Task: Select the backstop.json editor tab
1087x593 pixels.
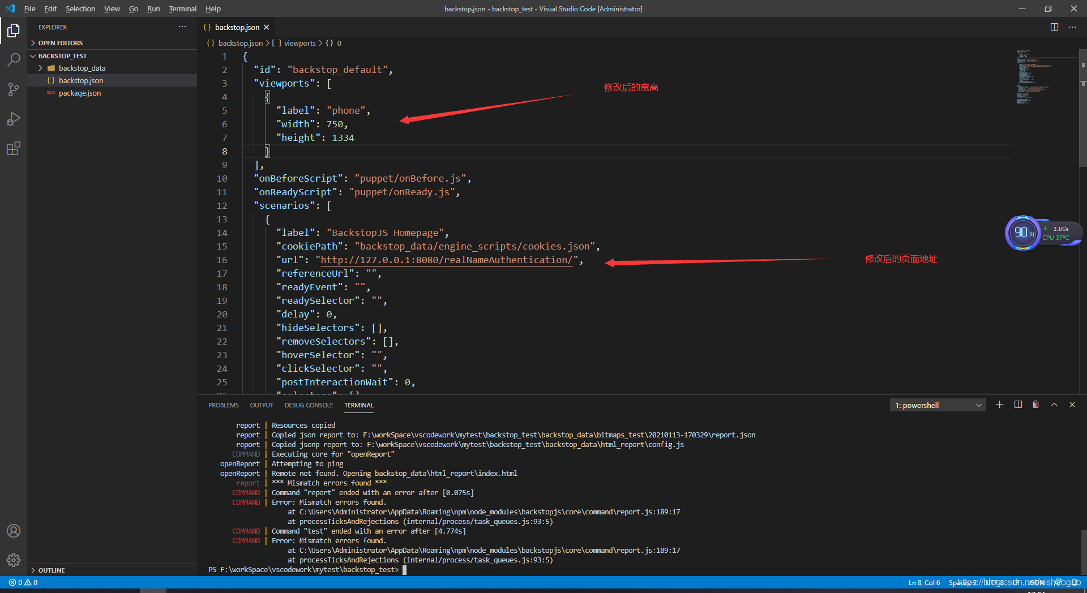Action: [x=237, y=27]
